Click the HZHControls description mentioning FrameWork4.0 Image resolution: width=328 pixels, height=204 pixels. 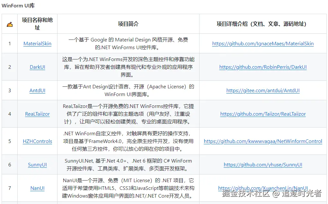pos(128,141)
